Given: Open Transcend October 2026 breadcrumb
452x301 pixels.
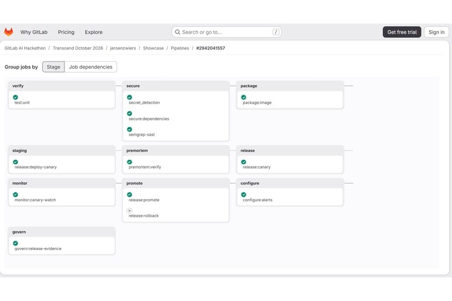Looking at the screenshot, I should coord(78,48).
